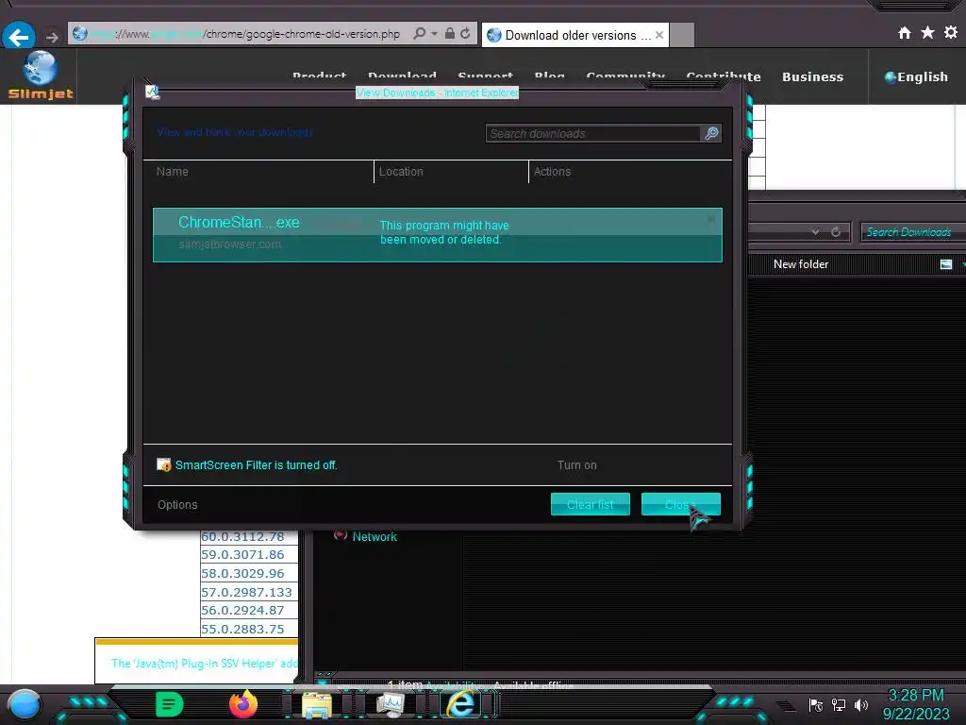Click the padlock security icon

(x=450, y=33)
